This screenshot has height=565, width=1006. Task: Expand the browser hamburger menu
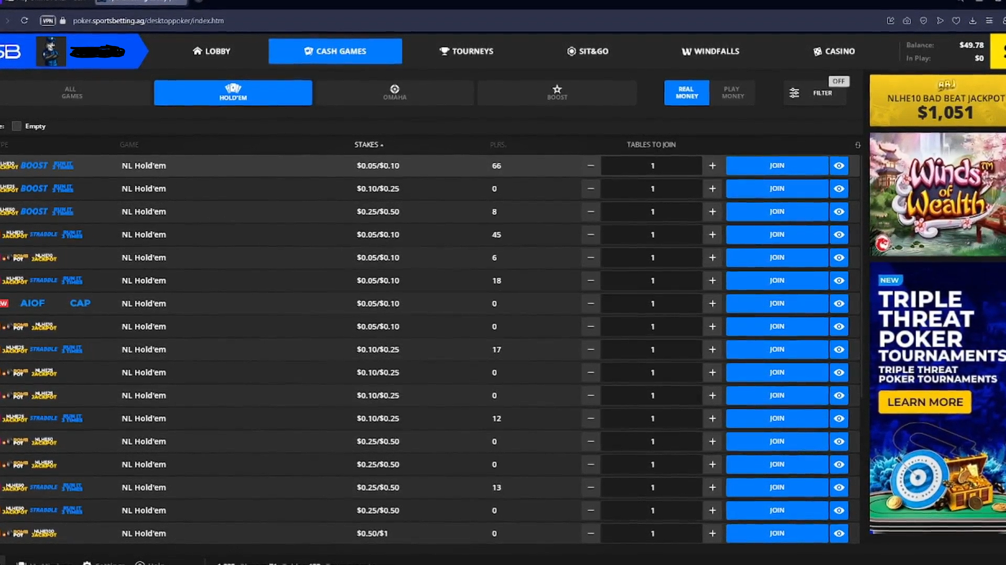[x=989, y=20]
